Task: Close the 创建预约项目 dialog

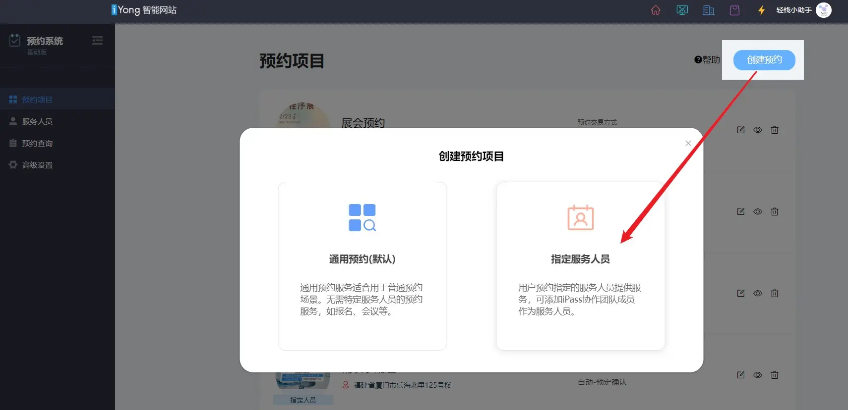Action: click(688, 143)
